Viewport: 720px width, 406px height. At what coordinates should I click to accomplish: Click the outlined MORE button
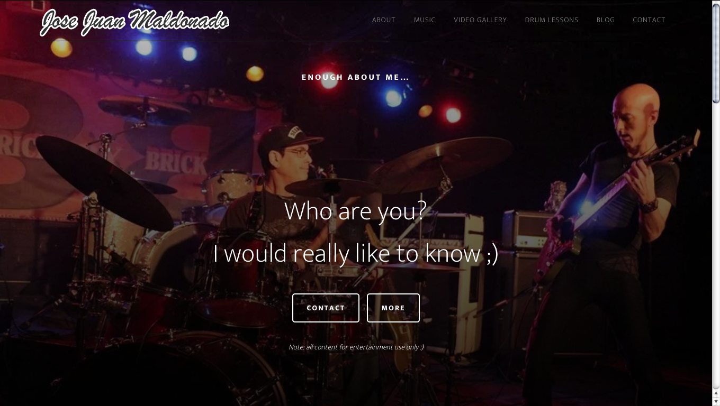pyautogui.click(x=393, y=308)
